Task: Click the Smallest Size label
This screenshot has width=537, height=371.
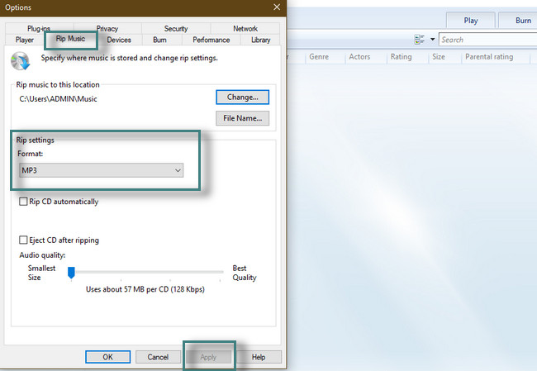Action: (41, 273)
